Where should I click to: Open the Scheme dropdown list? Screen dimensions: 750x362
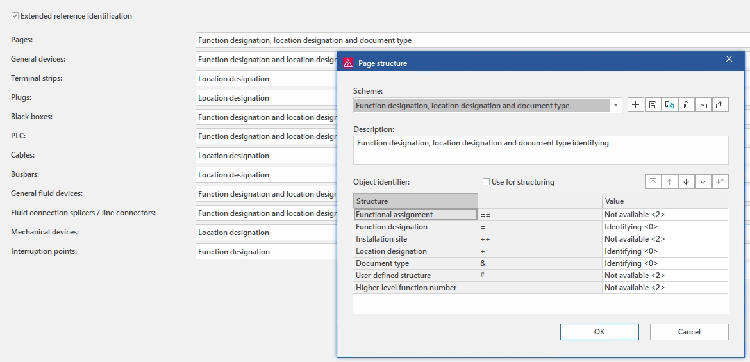615,106
